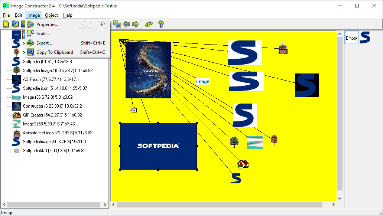Image resolution: width=383 pixels, height=216 pixels.
Task: Click the tree panel scrollbar left arrow
Action: [4, 204]
